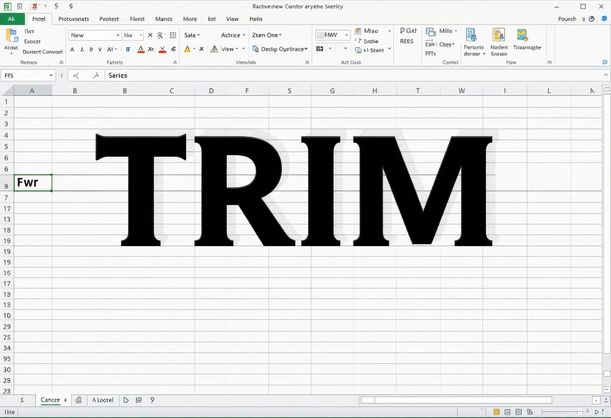Image resolution: width=611 pixels, height=418 pixels.
Task: Click the REUS button in the ribbon
Action: click(407, 41)
